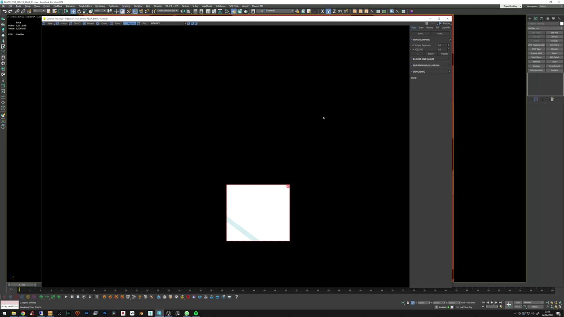Toggle the Tone Mapping checkbox
Image resolution: width=564 pixels, height=317 pixels.
coord(449,40)
